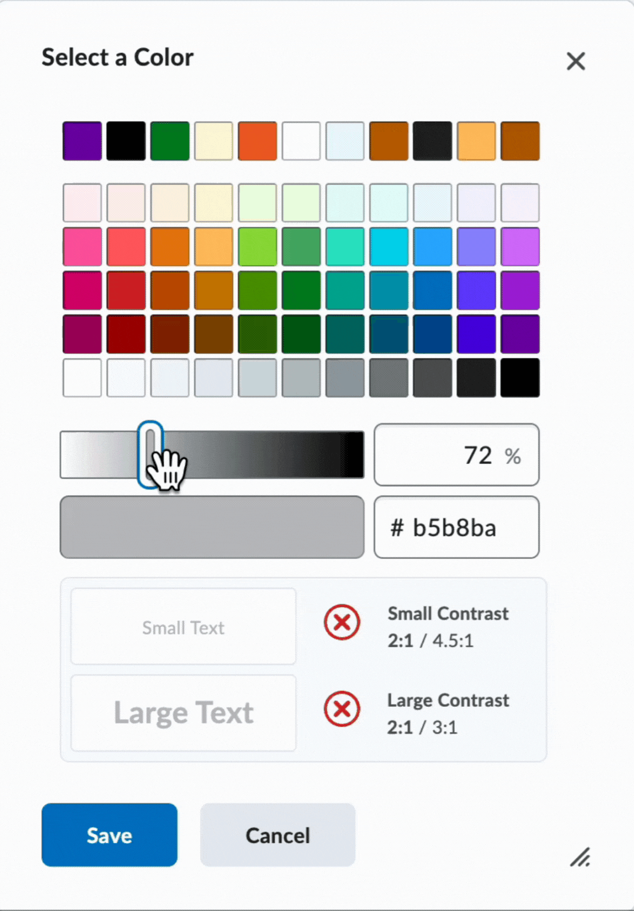
Task: Choose the dark green swatch in top row
Action: pos(170,141)
